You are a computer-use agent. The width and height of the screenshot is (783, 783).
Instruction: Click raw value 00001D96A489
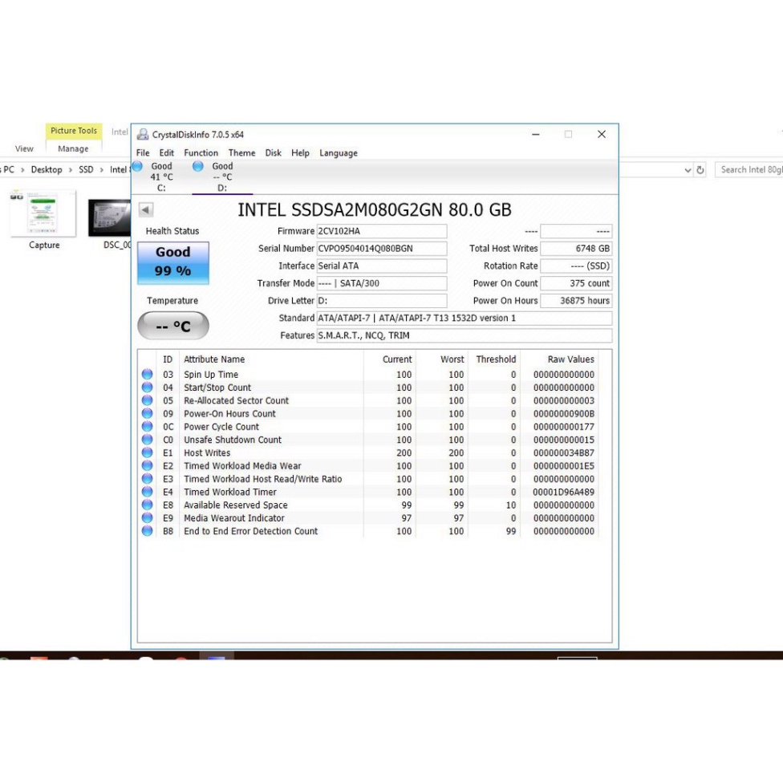[x=563, y=492]
